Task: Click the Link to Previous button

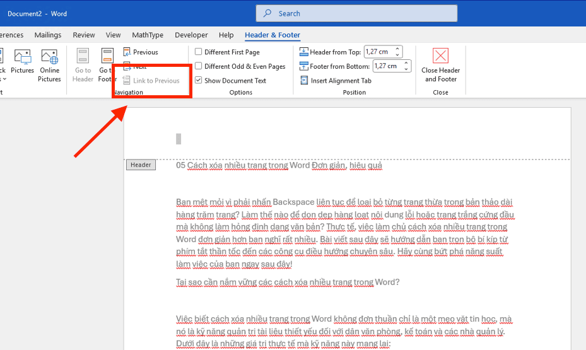Action: coord(151,80)
